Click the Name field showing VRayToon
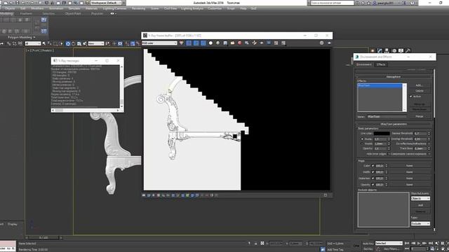Image resolution: width=449 pixels, height=252 pixels. [387, 117]
